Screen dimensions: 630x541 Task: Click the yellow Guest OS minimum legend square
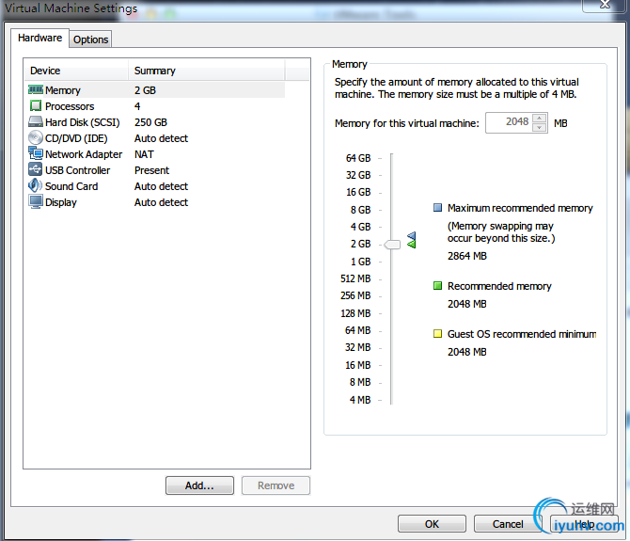pyautogui.click(x=437, y=334)
